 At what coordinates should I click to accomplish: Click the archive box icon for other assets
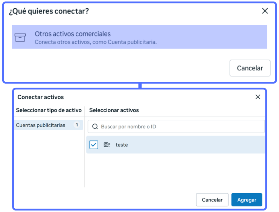coord(20,37)
